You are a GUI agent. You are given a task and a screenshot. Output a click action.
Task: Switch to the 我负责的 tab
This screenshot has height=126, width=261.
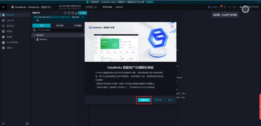(x=59, y=26)
